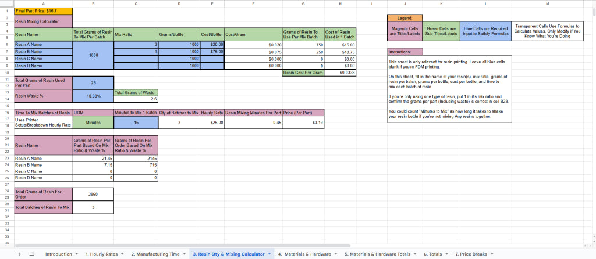Go to the Materials & Hardware sheet tab
The width and height of the screenshot is (596, 259).
point(306,254)
